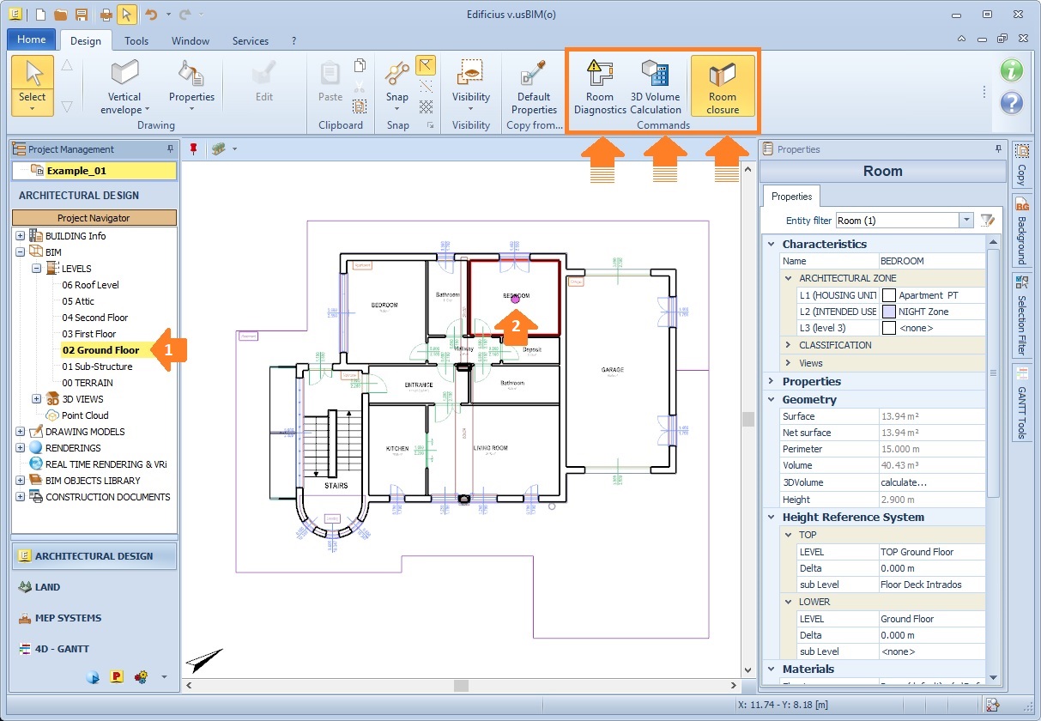Open the Entity filter dropdown
The height and width of the screenshot is (721, 1041).
(966, 221)
